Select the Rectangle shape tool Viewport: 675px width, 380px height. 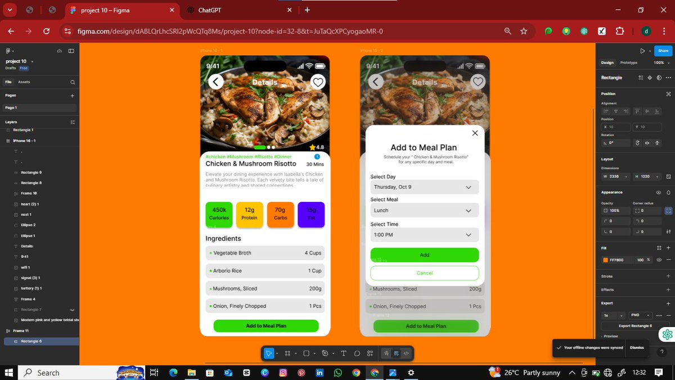pyautogui.click(x=307, y=354)
